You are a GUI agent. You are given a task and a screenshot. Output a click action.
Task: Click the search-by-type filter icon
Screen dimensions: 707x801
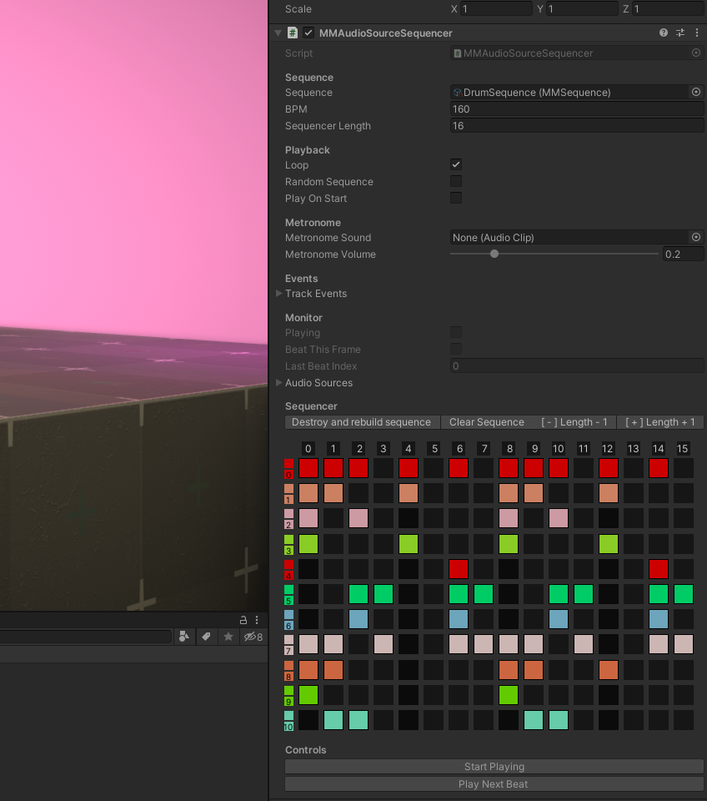pyautogui.click(x=184, y=637)
